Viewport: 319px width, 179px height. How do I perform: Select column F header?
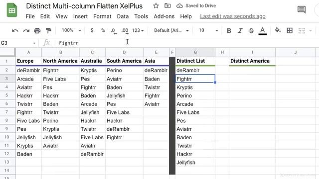(172, 52)
